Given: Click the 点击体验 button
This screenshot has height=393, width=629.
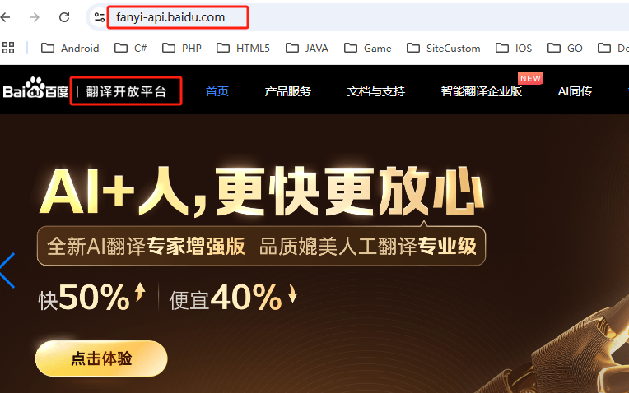Looking at the screenshot, I should click(101, 358).
